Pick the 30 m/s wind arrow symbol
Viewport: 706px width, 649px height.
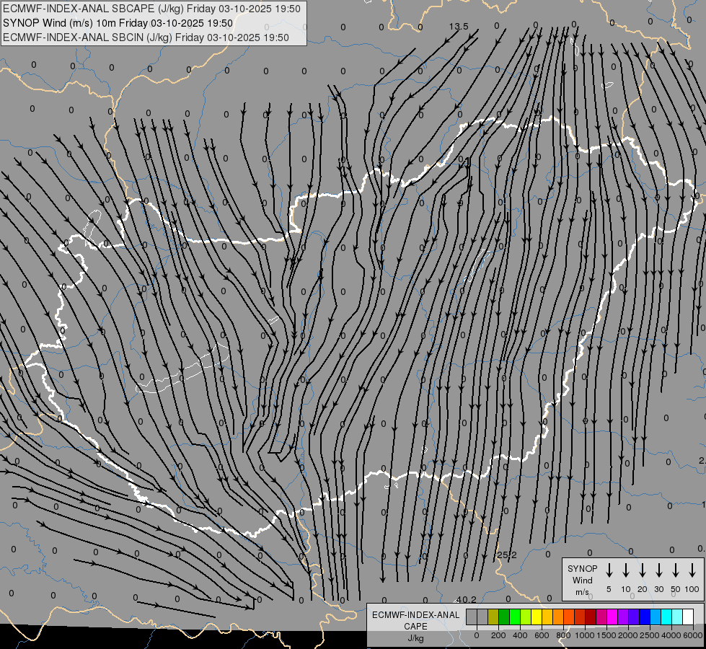[659, 570]
